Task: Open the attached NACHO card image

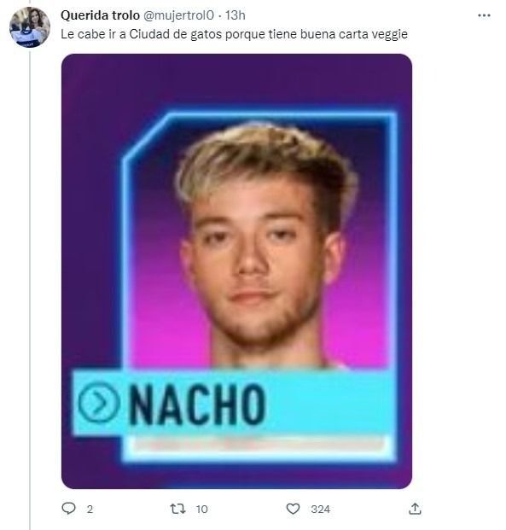Action: point(236,271)
